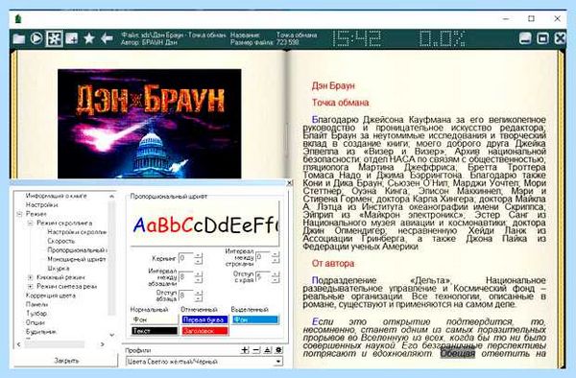576x378 pixels.
Task: Open the Профили profile dropdown
Action: click(278, 362)
